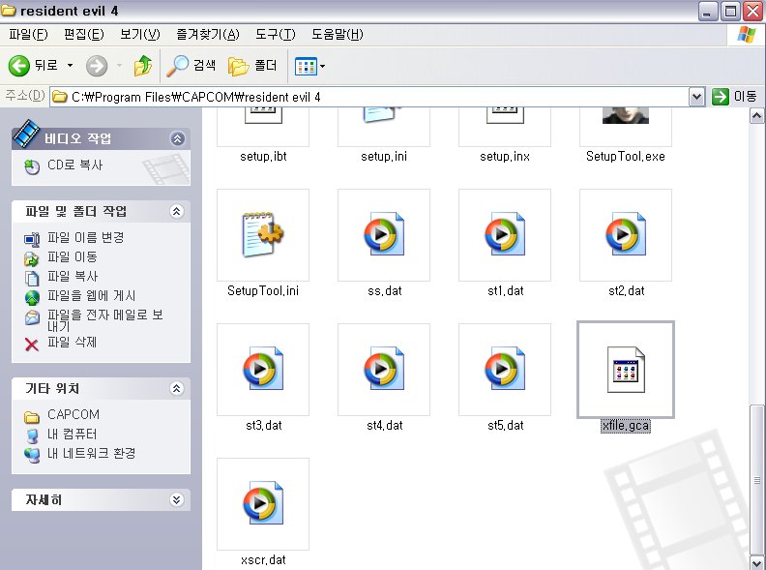Select the st3.dat media file icon

pyautogui.click(x=263, y=370)
